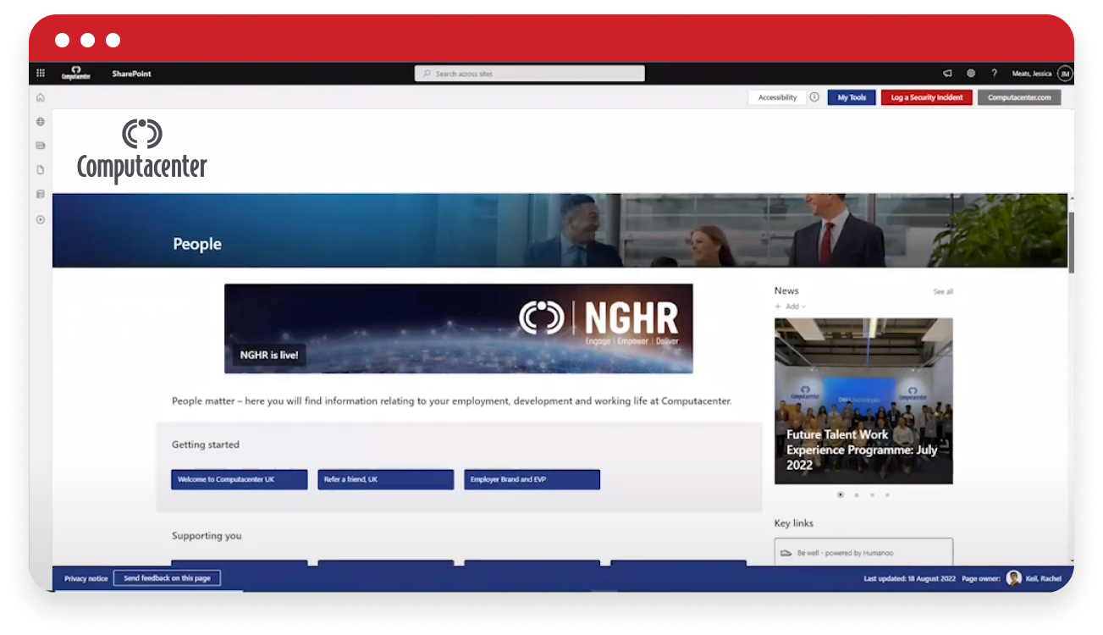Open the NGHR is live! banner
1103x635 pixels.
click(458, 329)
